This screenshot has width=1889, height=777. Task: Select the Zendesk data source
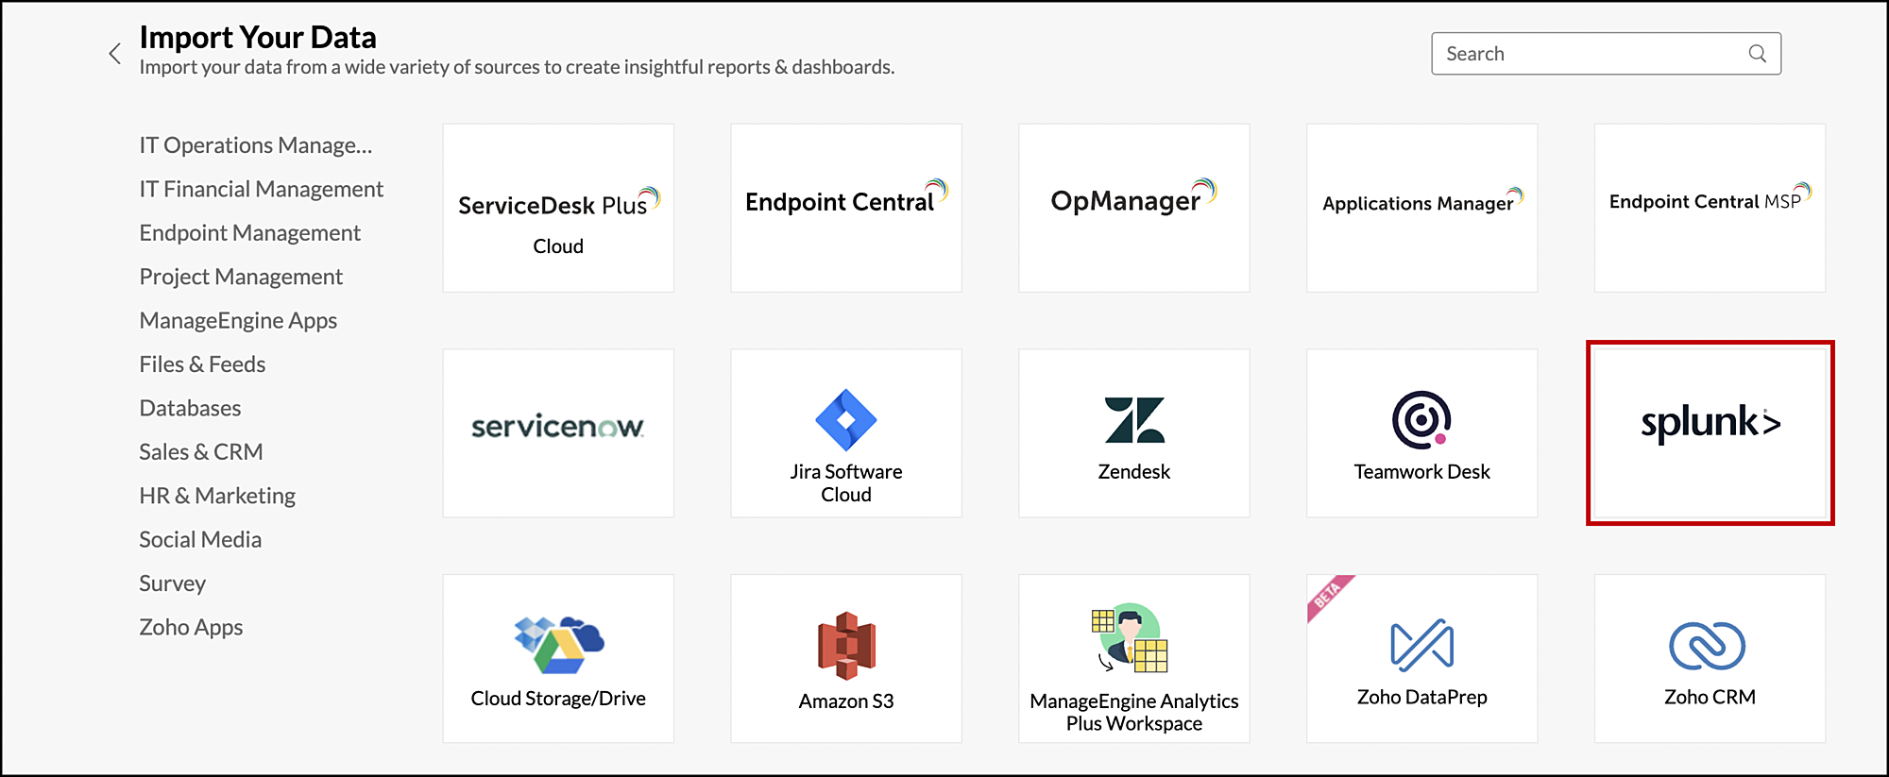[x=1134, y=433]
